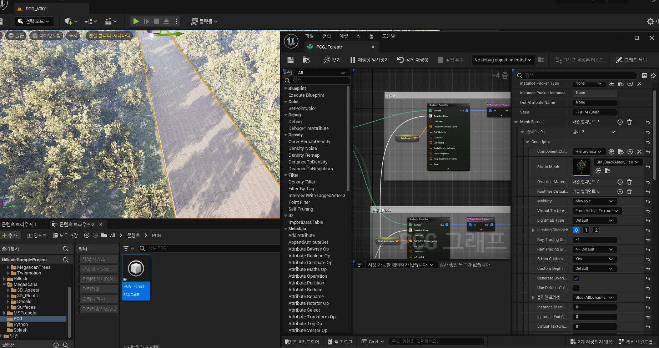
Task: Click Pause Regeneration (재생성 일시정지) button
Action: pos(369,60)
